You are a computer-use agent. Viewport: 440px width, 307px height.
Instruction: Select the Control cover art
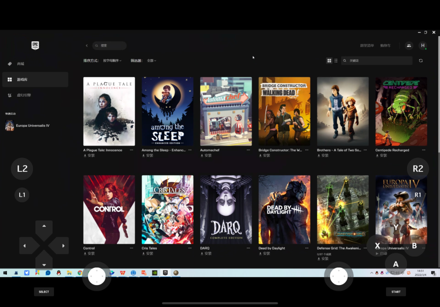coord(109,210)
